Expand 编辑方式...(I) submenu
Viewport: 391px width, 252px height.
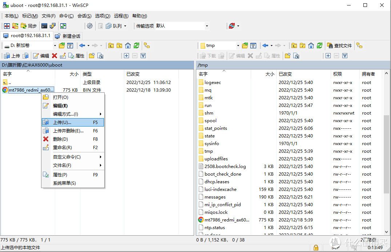point(73,114)
